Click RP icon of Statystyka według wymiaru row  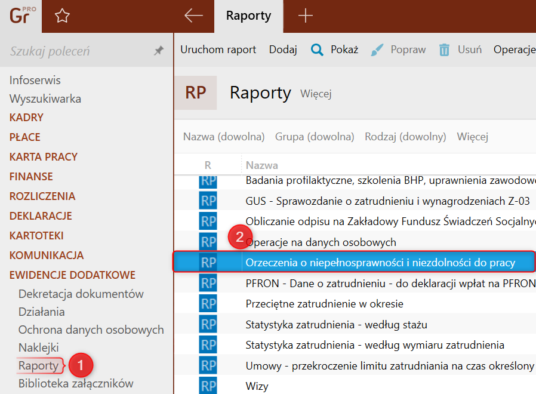click(x=208, y=345)
